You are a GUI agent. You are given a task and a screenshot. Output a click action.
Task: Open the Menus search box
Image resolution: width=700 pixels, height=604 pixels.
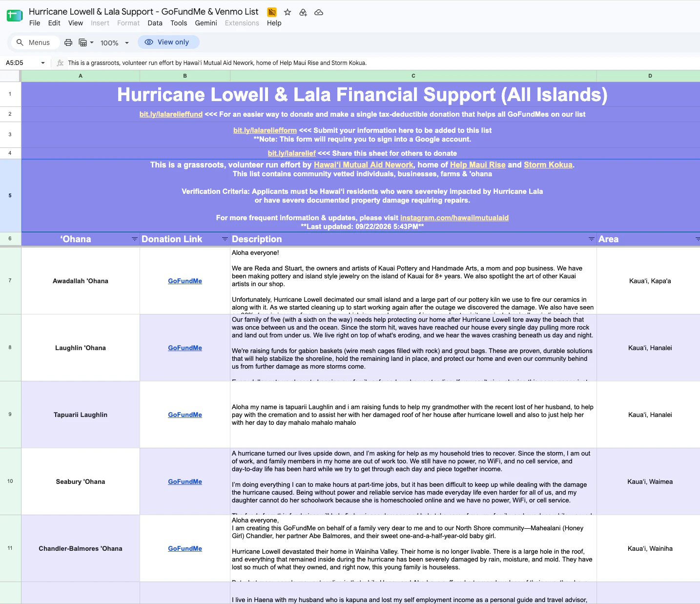[x=35, y=42]
